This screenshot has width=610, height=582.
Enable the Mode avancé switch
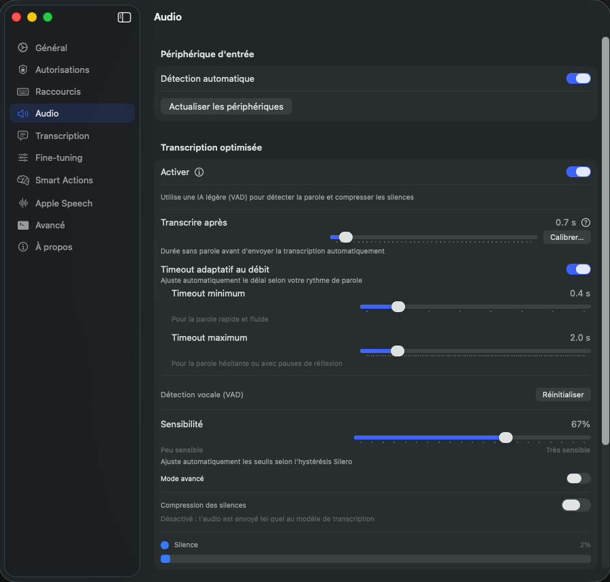click(x=578, y=478)
